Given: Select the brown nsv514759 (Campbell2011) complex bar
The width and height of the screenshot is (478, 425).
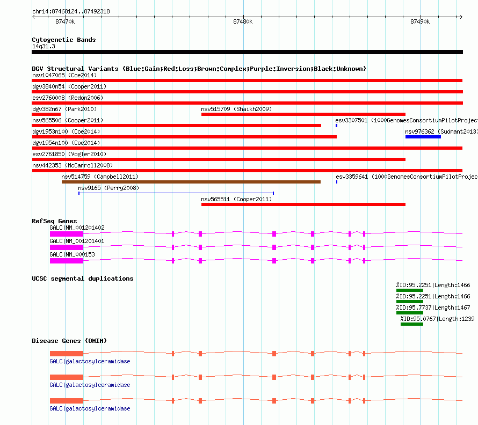Looking at the screenshot, I should [x=191, y=182].
